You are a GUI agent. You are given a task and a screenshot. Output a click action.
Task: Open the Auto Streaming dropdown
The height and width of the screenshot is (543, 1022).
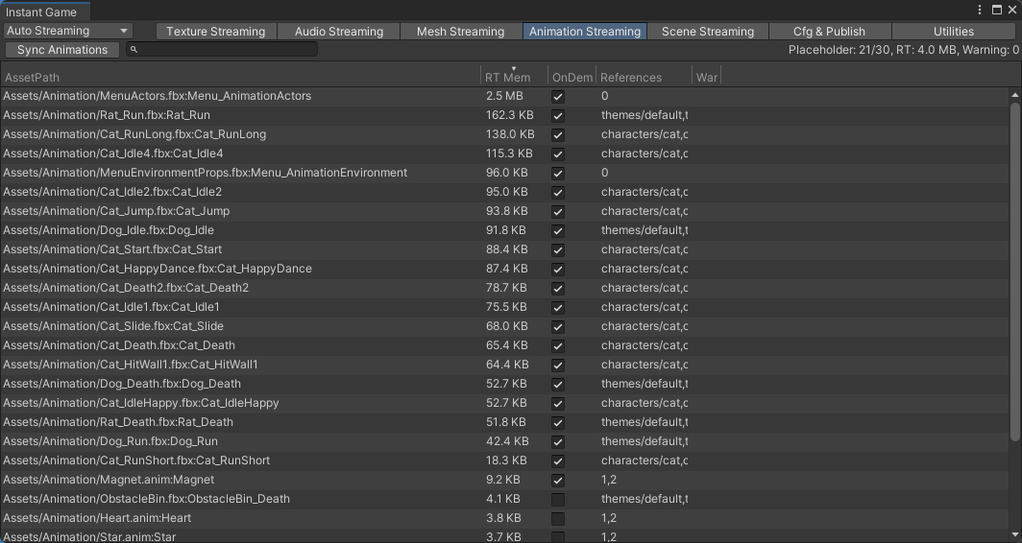coord(67,31)
